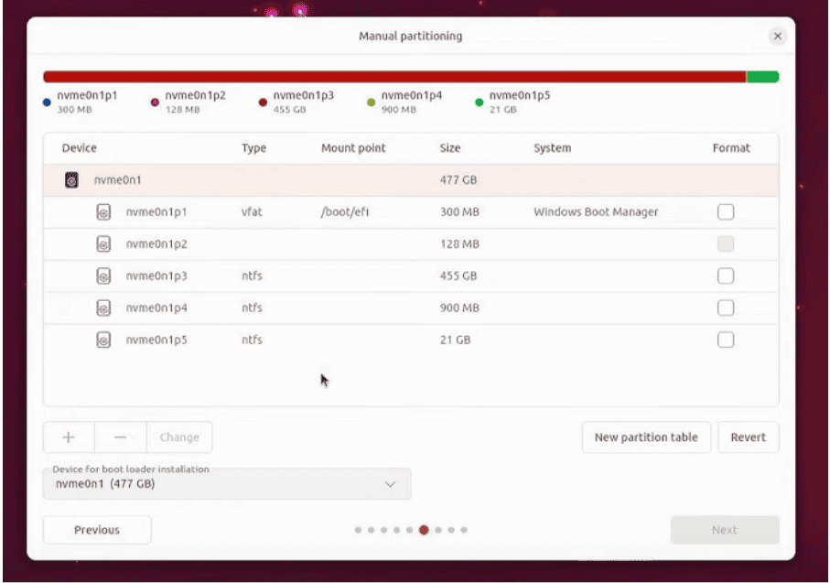Enable Format checkbox for nvme0n1p1

point(725,212)
